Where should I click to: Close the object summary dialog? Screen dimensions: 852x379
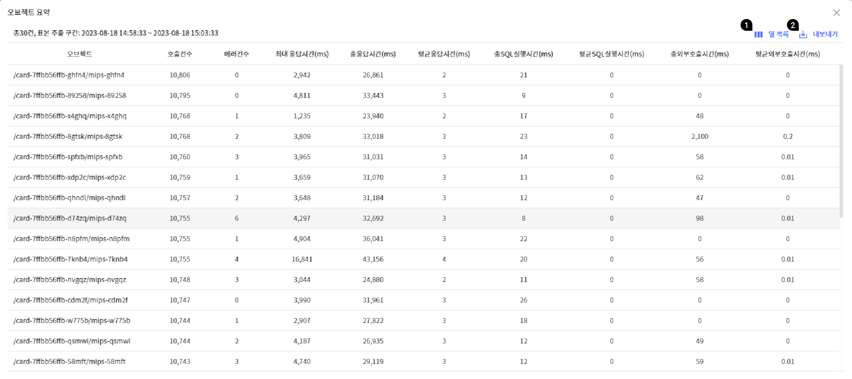836,12
